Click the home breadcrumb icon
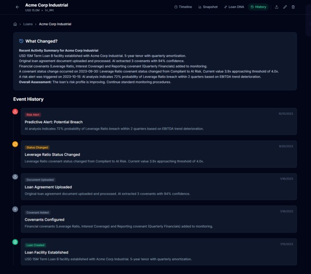 pos(15,24)
